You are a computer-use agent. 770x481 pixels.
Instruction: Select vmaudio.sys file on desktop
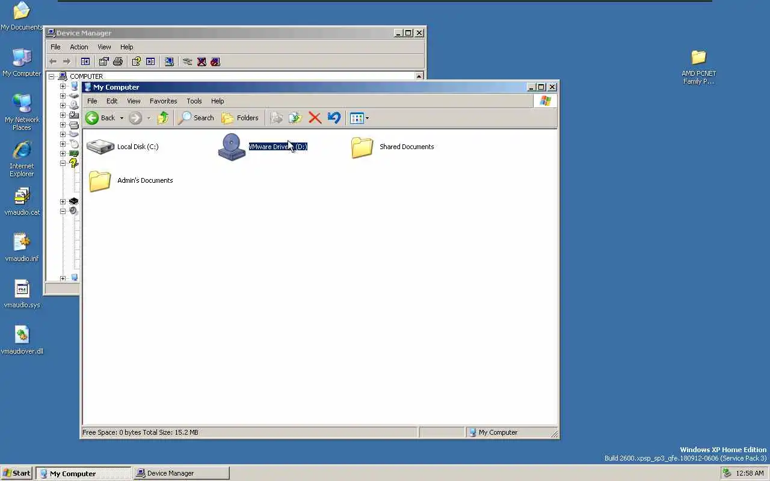coord(22,294)
